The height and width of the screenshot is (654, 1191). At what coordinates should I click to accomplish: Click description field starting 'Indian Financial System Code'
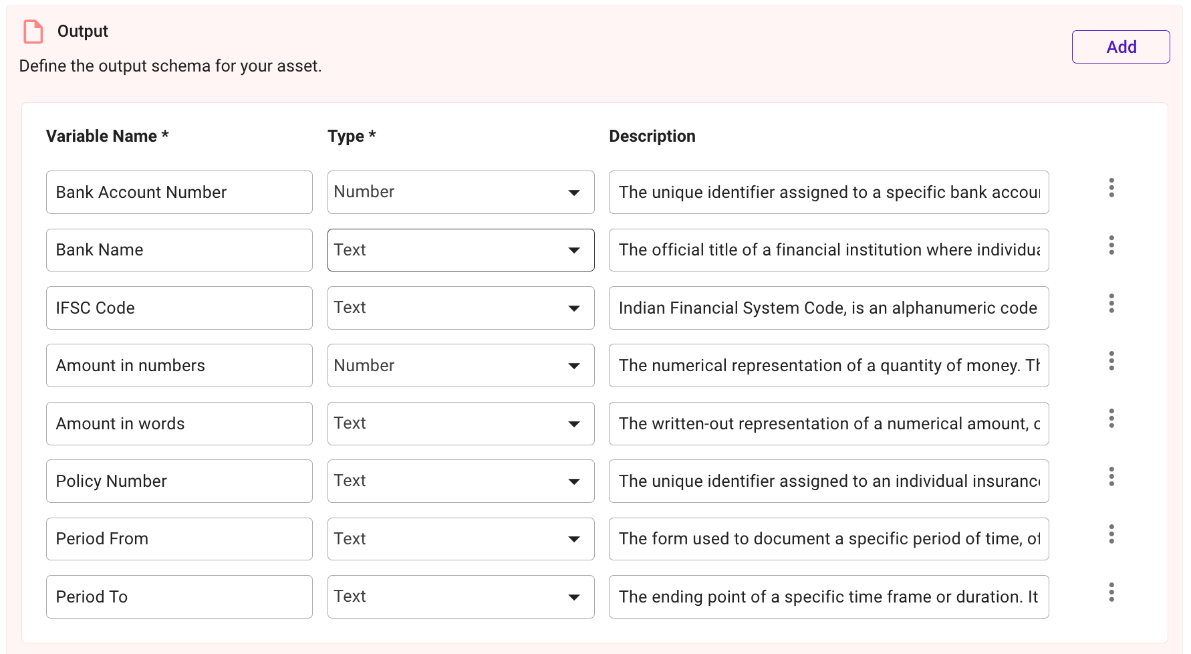[829, 308]
